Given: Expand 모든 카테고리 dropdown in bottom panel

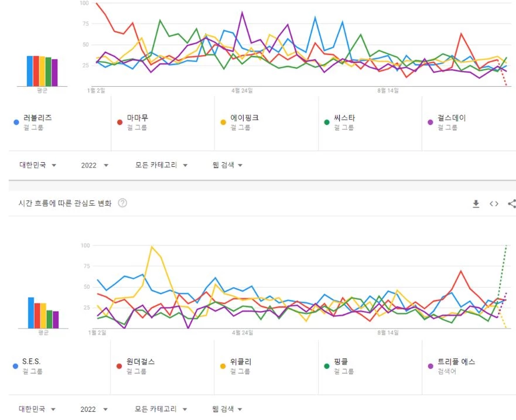Looking at the screenshot, I should (161, 409).
